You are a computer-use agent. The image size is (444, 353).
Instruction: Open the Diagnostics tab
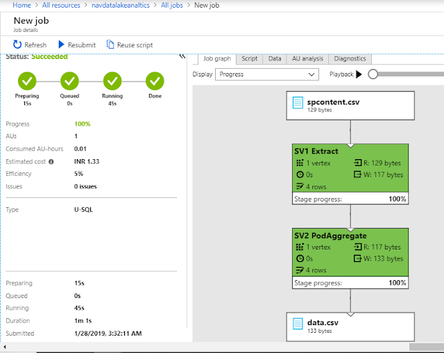[x=350, y=58]
